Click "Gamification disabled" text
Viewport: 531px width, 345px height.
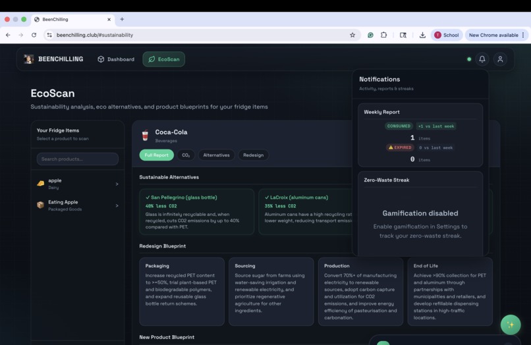point(420,213)
